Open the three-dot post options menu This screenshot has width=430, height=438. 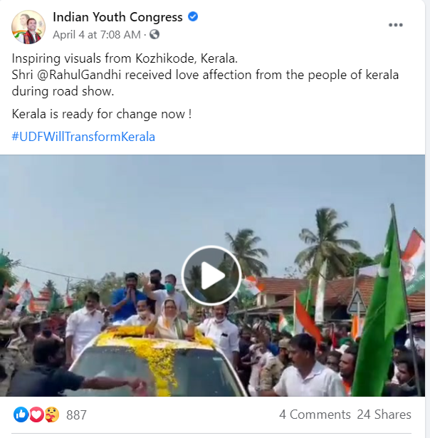[396, 25]
